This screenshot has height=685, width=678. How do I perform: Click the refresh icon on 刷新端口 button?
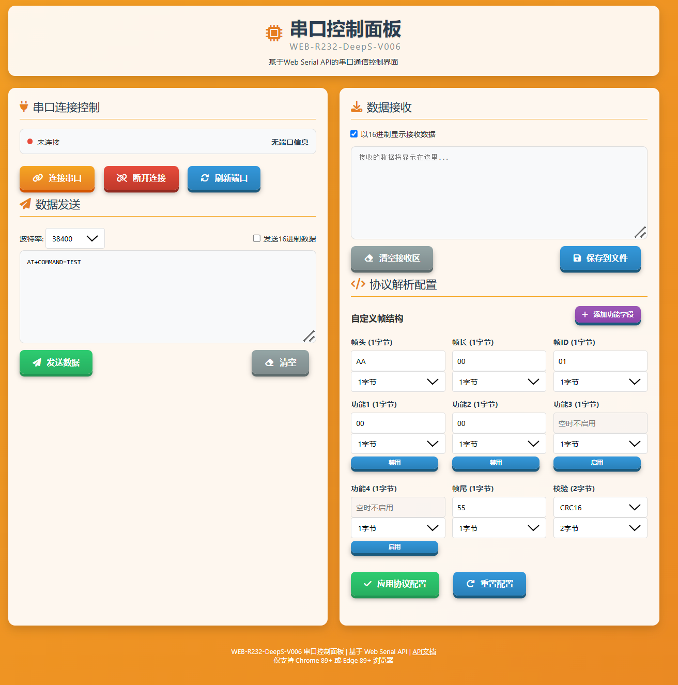(x=205, y=178)
